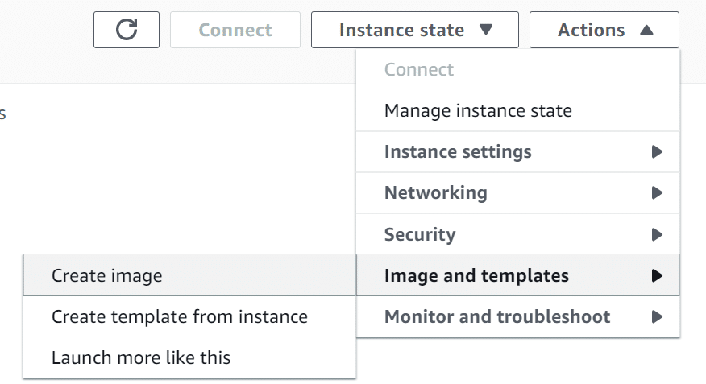Click the refresh icon button
The width and height of the screenshot is (706, 384).
click(x=127, y=30)
